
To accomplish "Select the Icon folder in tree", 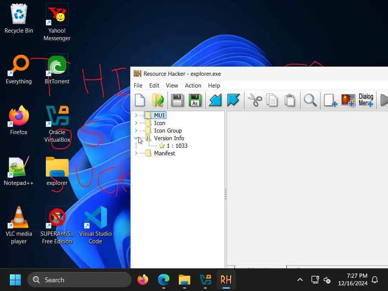I will [155, 123].
